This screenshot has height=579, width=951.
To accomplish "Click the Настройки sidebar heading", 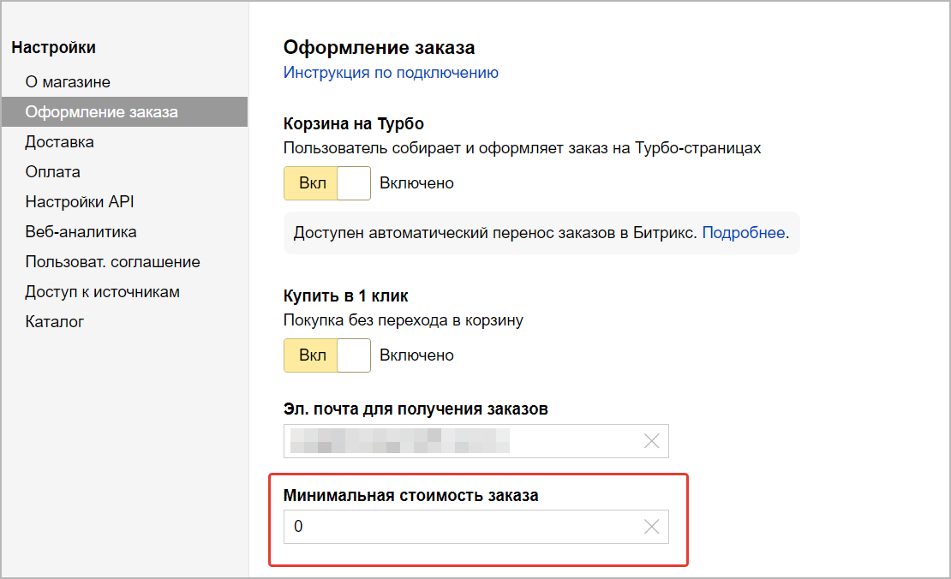I will point(53,48).
